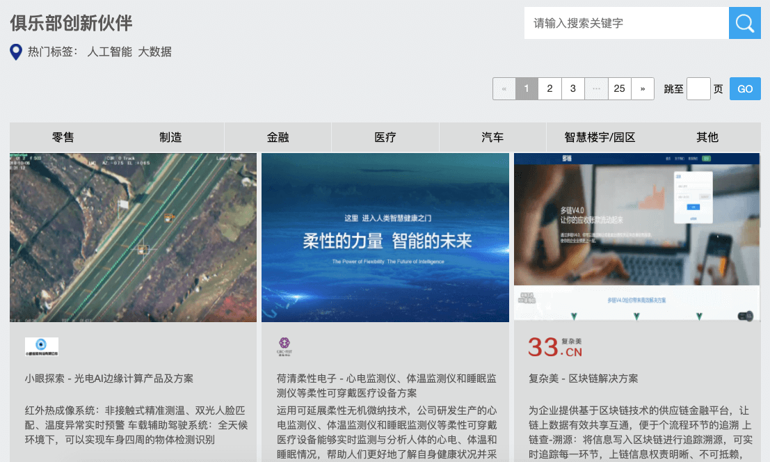Switch to the 制造 category tab
Screen dimensions: 770x462
click(170, 138)
